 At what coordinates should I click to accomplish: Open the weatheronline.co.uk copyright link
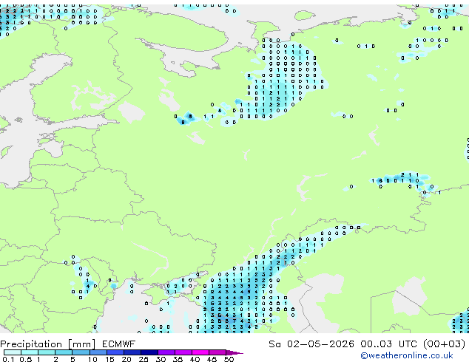click(407, 355)
